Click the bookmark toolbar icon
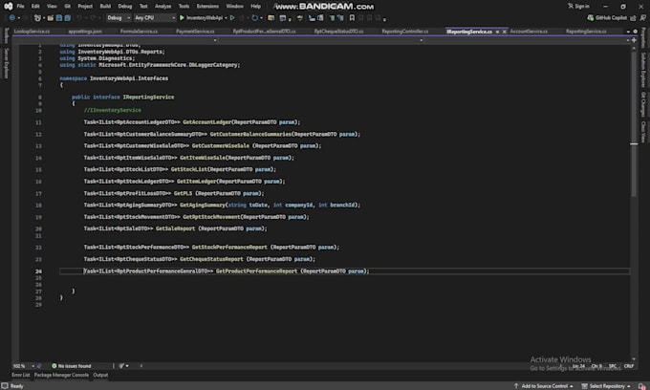This screenshot has height=390, width=650. (x=352, y=18)
